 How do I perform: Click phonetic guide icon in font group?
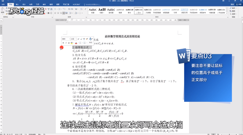tap(49, 9)
